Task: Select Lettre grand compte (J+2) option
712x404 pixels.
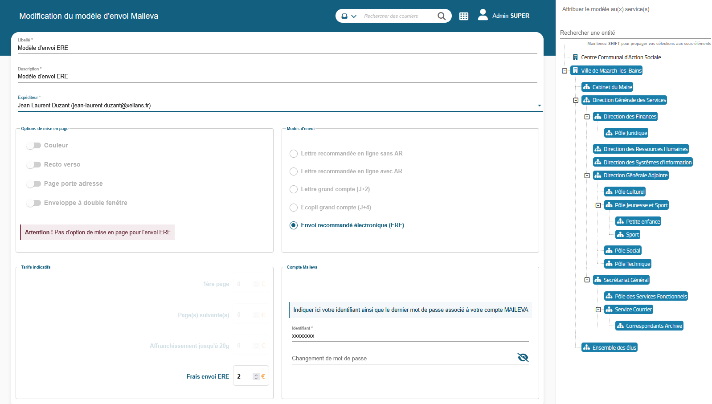Action: click(x=294, y=189)
